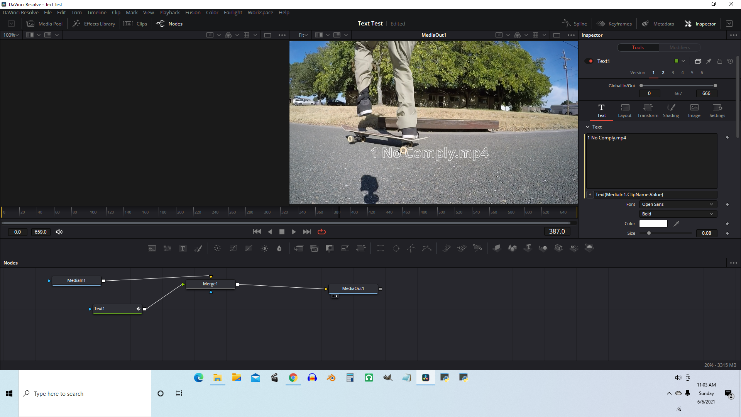This screenshot has height=417, width=741.
Task: Open Inspector panel options menu
Action: tap(734, 35)
